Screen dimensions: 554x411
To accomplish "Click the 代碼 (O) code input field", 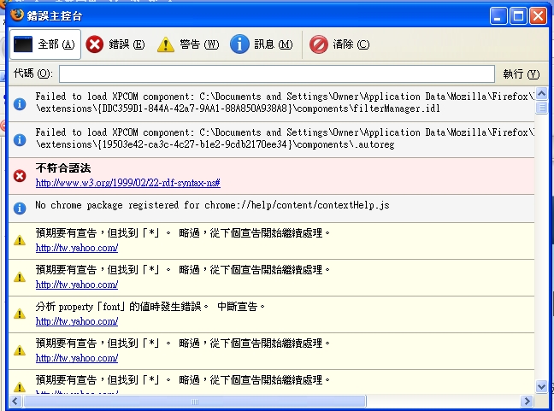I will [x=277, y=73].
